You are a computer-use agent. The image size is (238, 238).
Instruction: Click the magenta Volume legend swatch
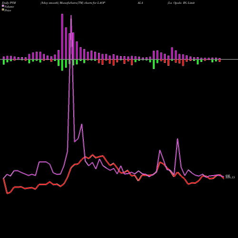click(3, 6)
